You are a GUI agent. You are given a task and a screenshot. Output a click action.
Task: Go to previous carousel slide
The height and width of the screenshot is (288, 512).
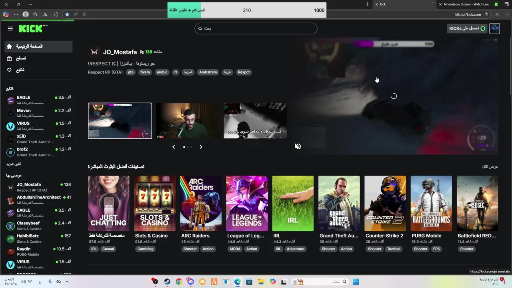(x=174, y=147)
